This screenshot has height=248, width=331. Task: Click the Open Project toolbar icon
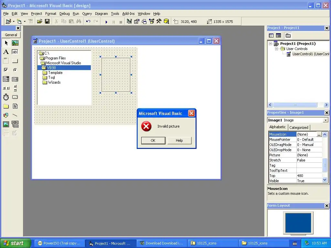(x=40, y=22)
